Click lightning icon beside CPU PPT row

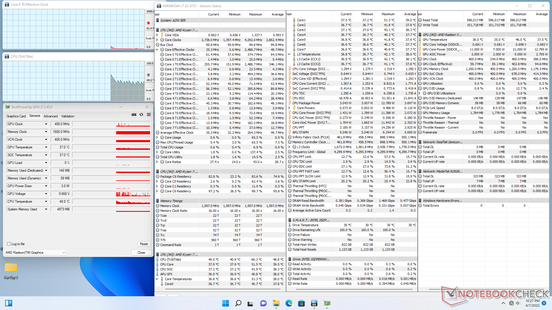tap(290, 127)
